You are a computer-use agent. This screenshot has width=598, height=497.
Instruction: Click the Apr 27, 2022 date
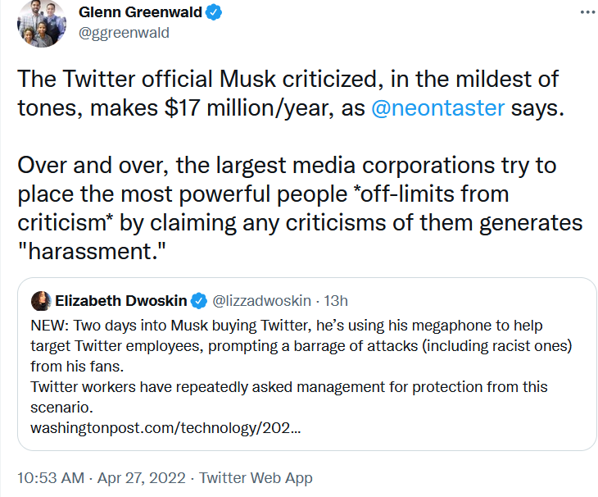pyautogui.click(x=147, y=477)
